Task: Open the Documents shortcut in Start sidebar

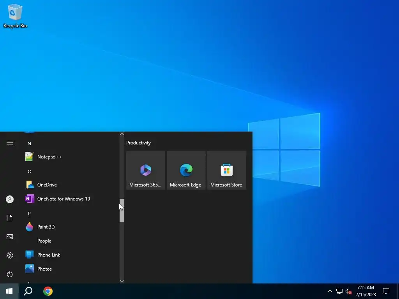Action: coord(10,218)
